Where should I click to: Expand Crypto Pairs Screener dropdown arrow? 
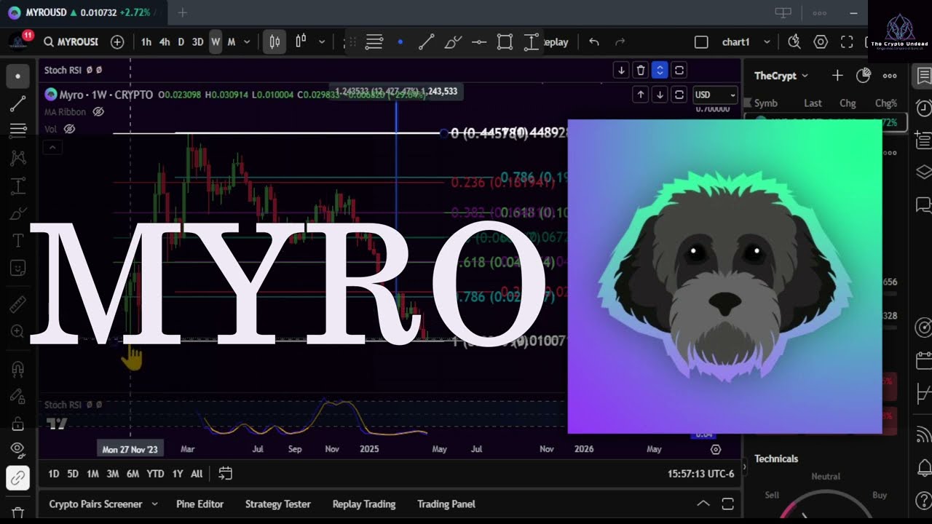coord(154,504)
